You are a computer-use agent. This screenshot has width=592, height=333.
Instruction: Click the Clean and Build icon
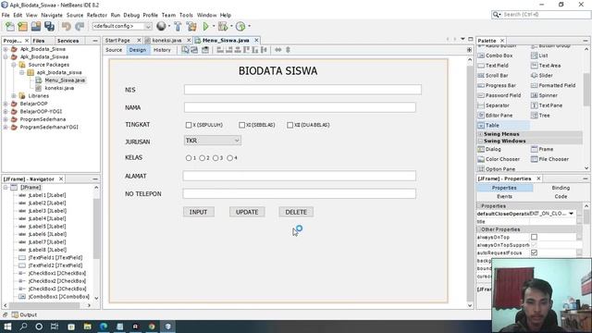click(x=191, y=26)
